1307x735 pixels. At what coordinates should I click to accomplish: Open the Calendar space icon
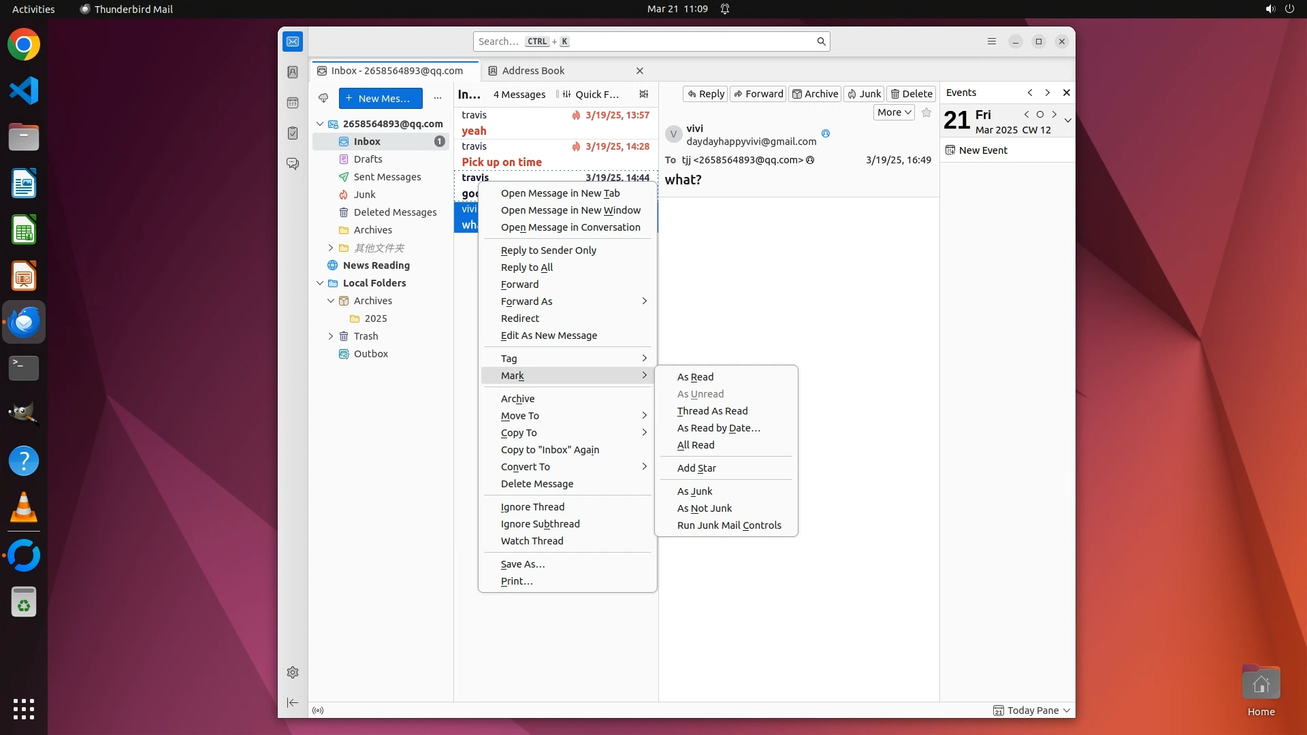pyautogui.click(x=293, y=103)
